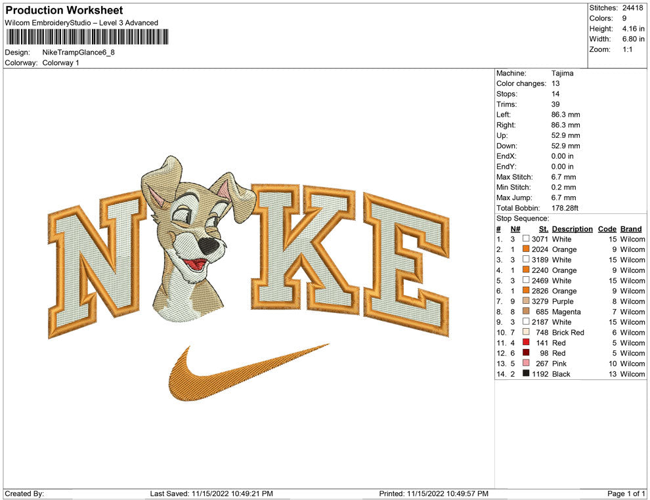Click the Up value 52.9 mm
The height and width of the screenshot is (500, 650).
[565, 135]
